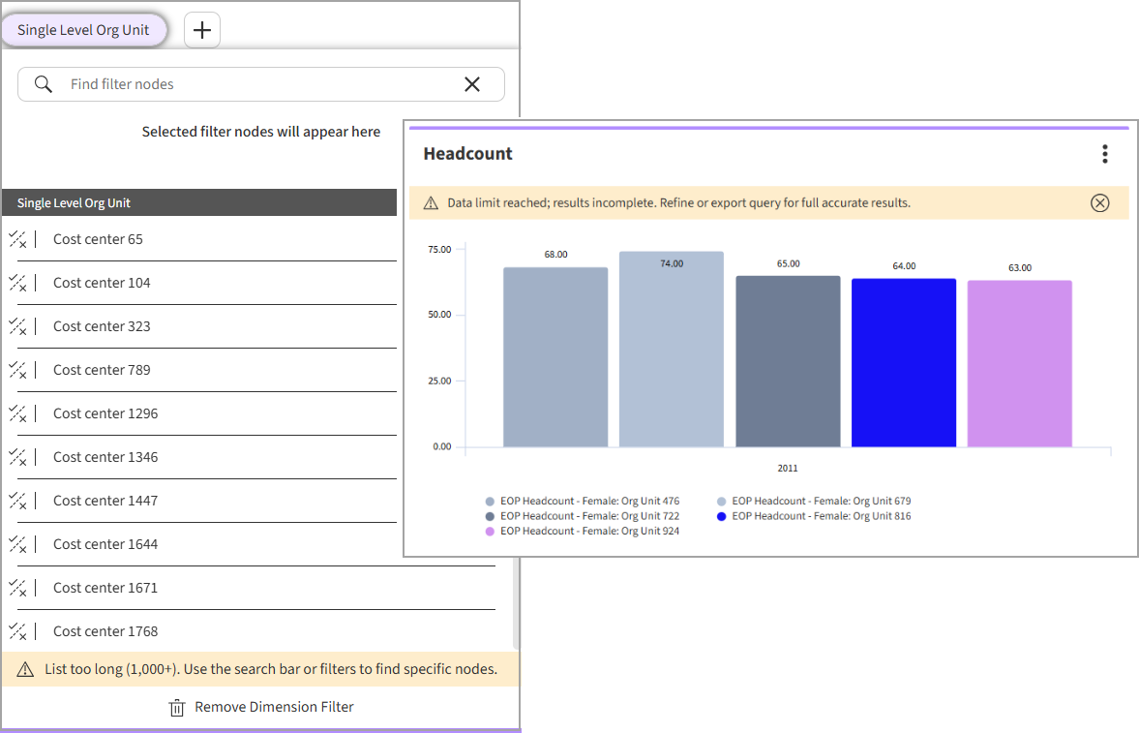Toggle include/exclude icon for Cost center 323

[17, 326]
